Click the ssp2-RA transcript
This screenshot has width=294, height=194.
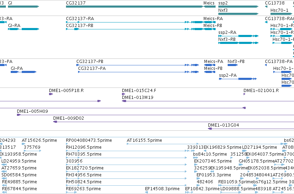coord(238,36)
